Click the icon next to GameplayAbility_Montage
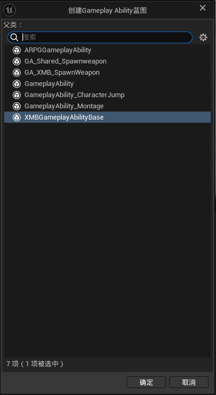The image size is (216, 395). 17,106
